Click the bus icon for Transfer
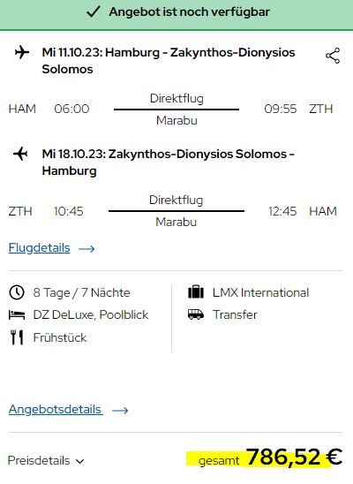This screenshot has height=484, width=353. click(x=196, y=314)
